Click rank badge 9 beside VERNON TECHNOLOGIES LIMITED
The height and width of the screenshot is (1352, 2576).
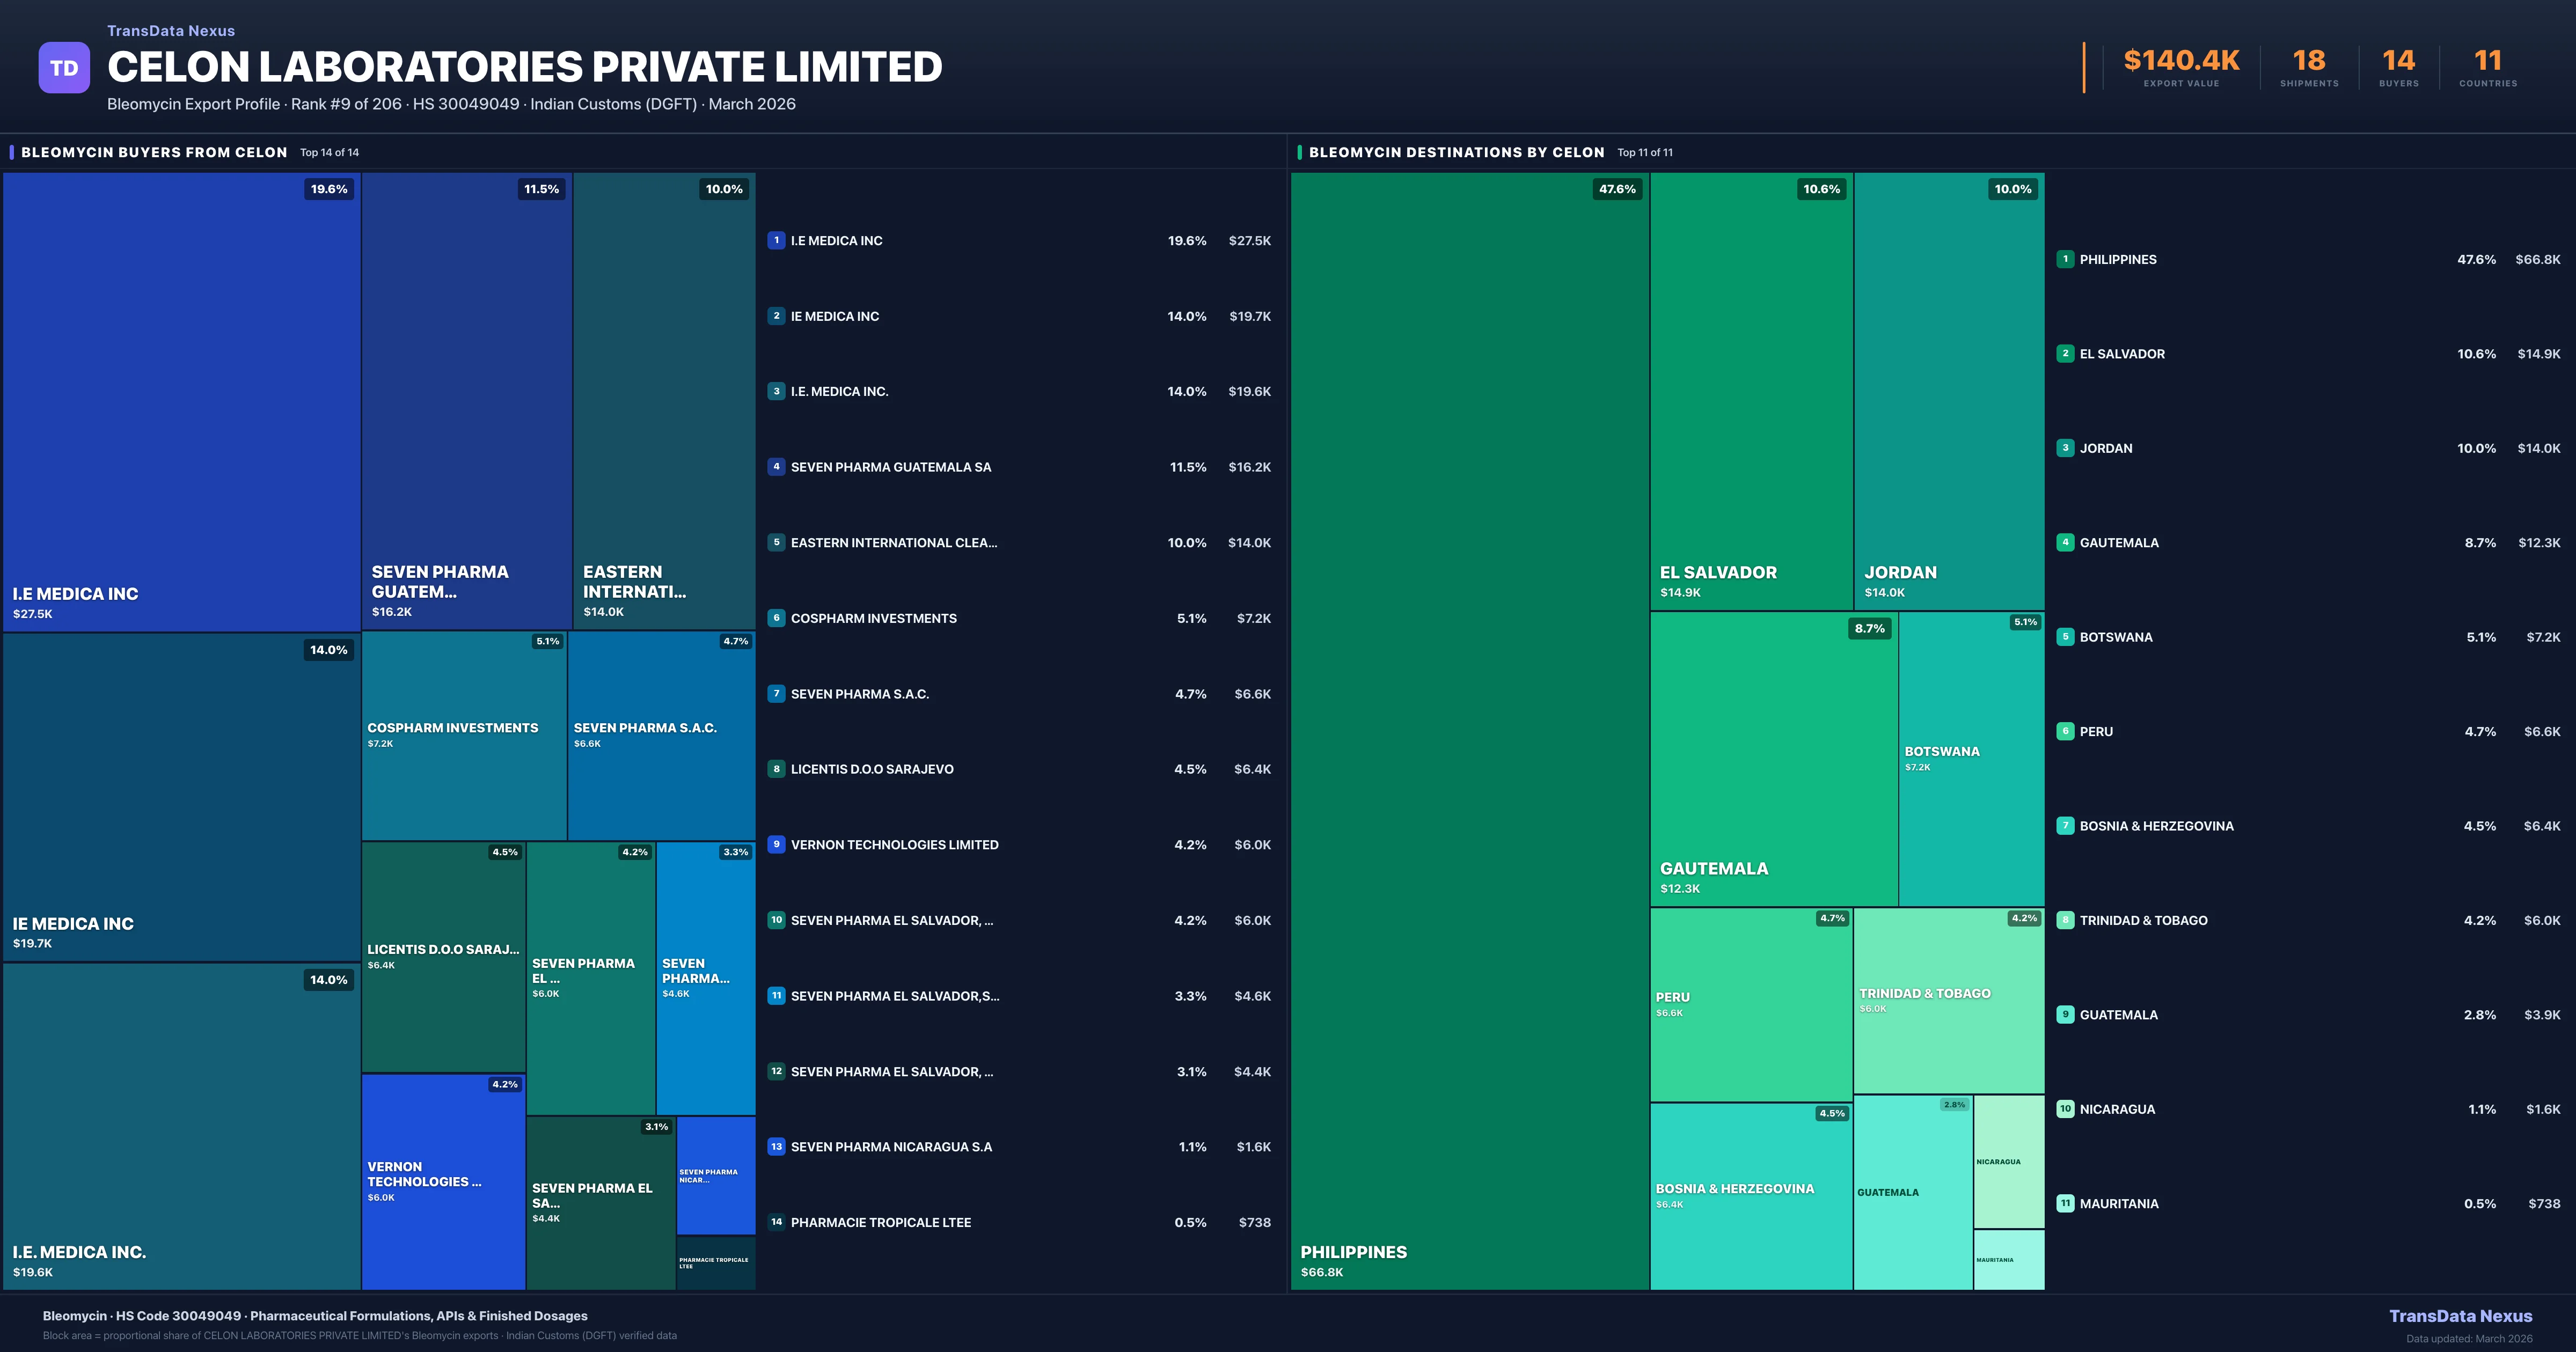point(776,844)
